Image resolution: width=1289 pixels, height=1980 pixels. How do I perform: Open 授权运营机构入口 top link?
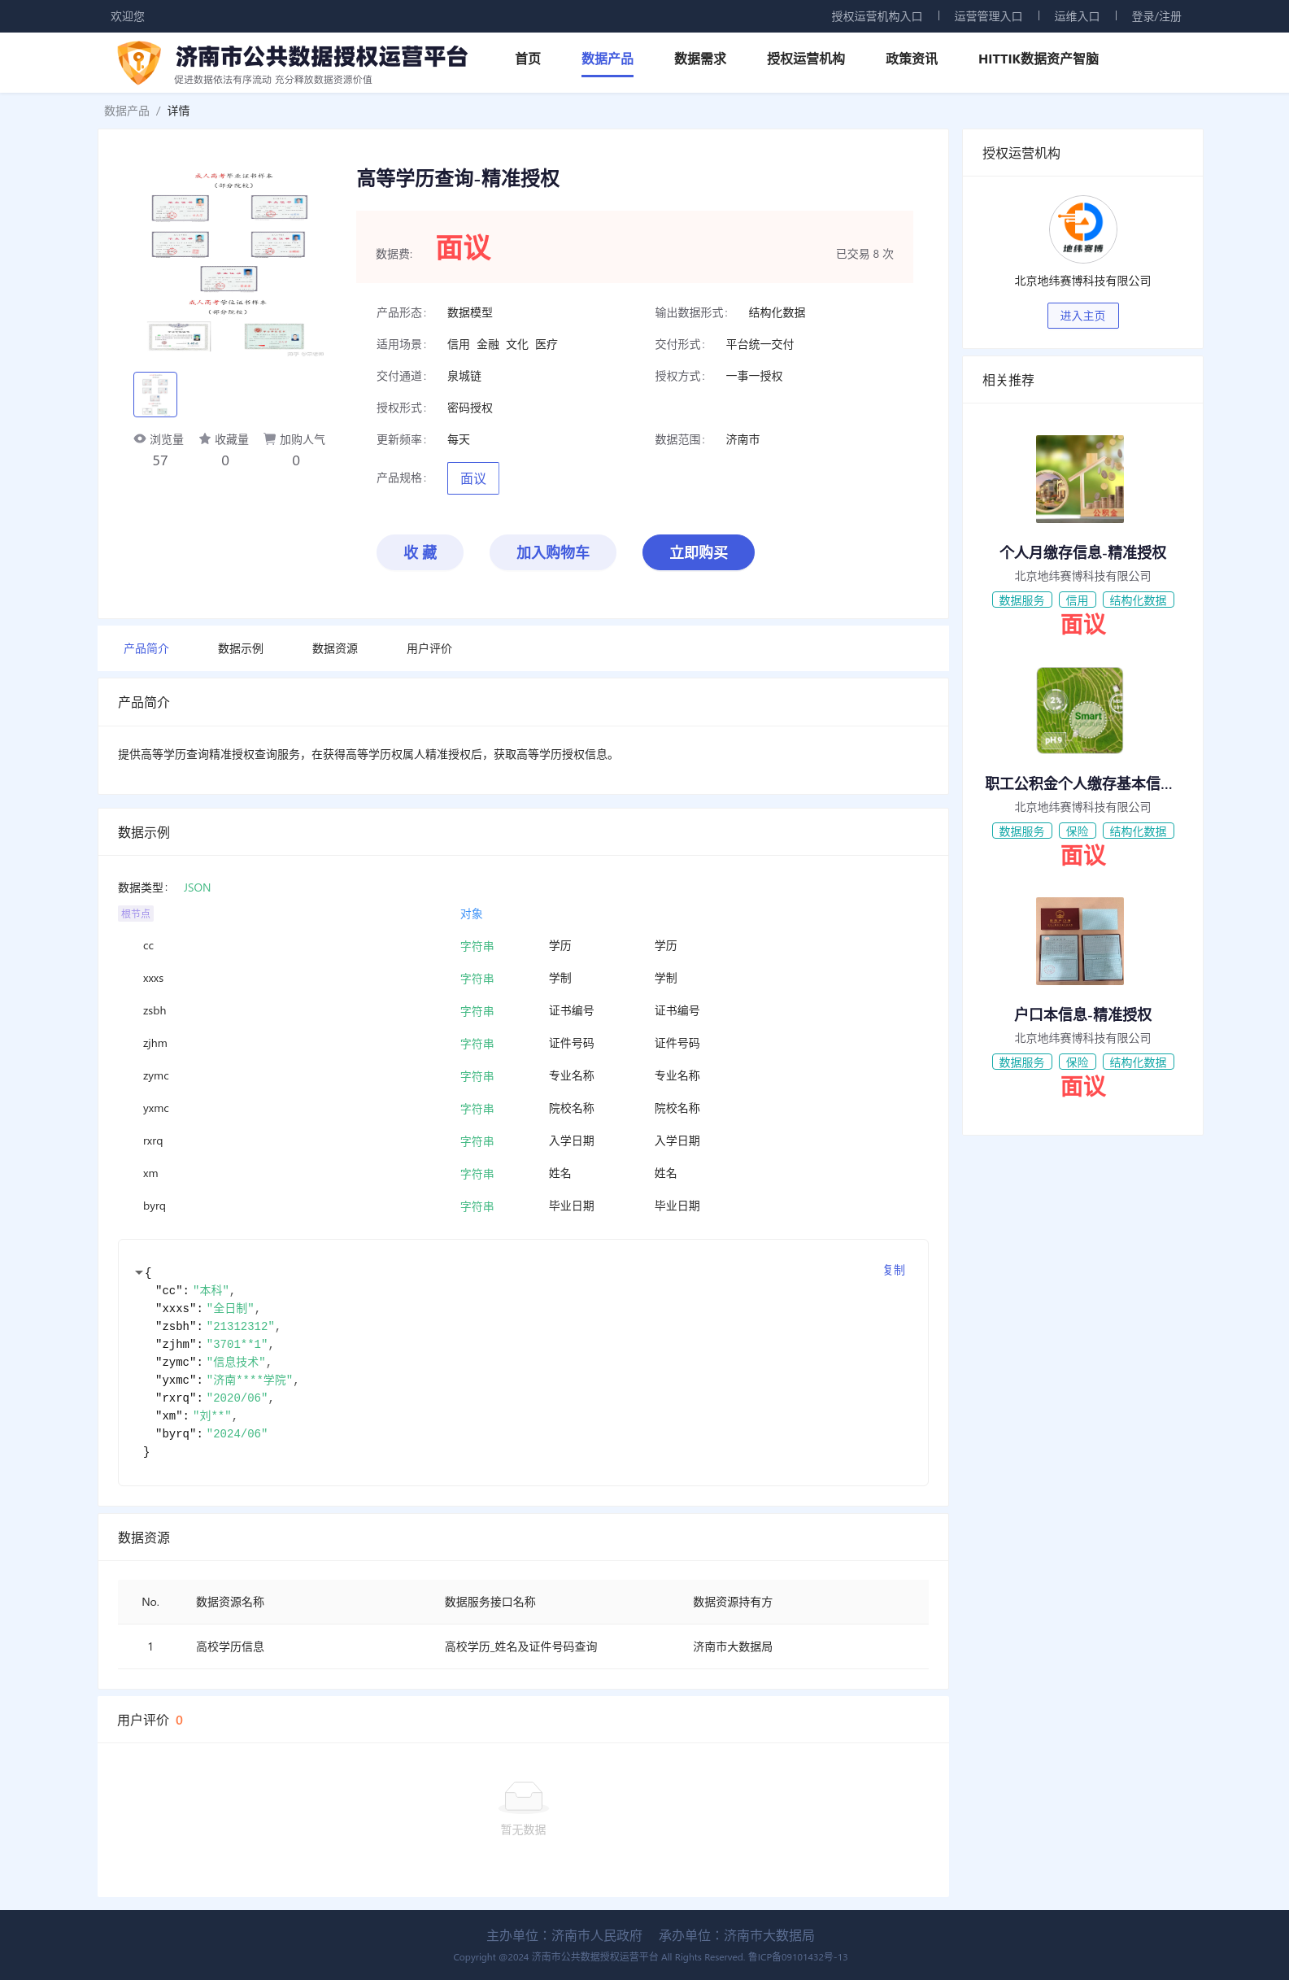click(x=877, y=15)
